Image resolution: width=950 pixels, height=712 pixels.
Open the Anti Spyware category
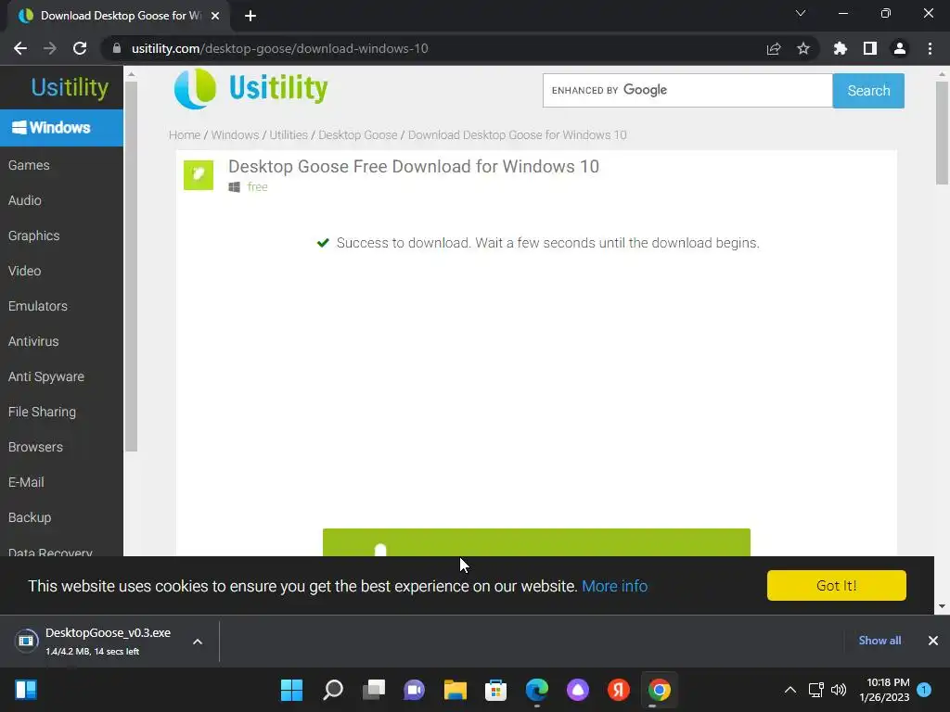point(46,376)
